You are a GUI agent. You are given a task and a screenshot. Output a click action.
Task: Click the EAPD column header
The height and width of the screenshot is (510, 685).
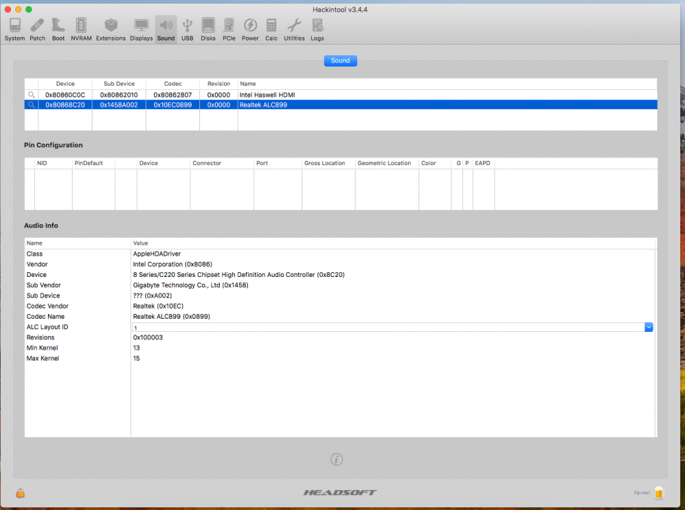pyautogui.click(x=483, y=163)
